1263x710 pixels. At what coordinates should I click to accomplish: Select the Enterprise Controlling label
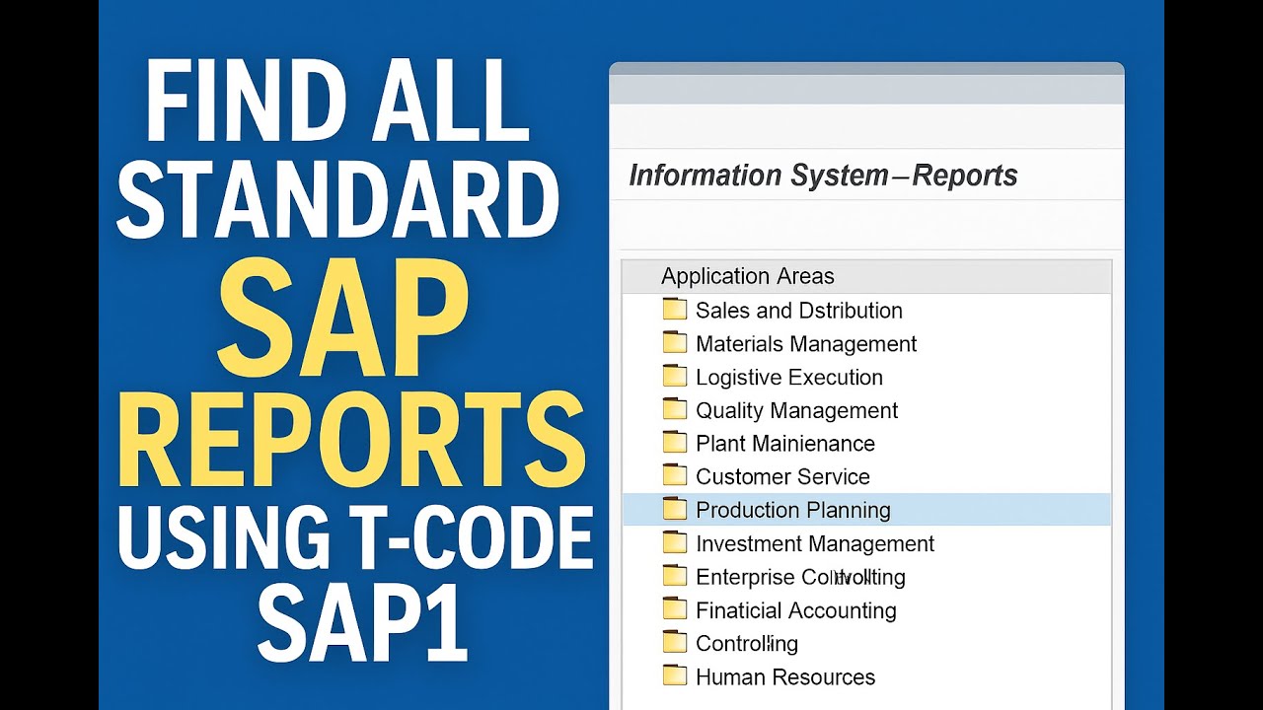pos(800,578)
